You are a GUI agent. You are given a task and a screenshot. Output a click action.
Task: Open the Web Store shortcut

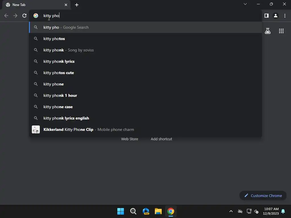(x=130, y=139)
